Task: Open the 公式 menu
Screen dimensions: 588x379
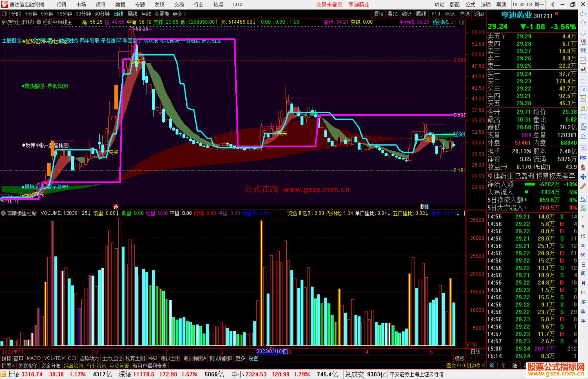Action: click(470, 4)
